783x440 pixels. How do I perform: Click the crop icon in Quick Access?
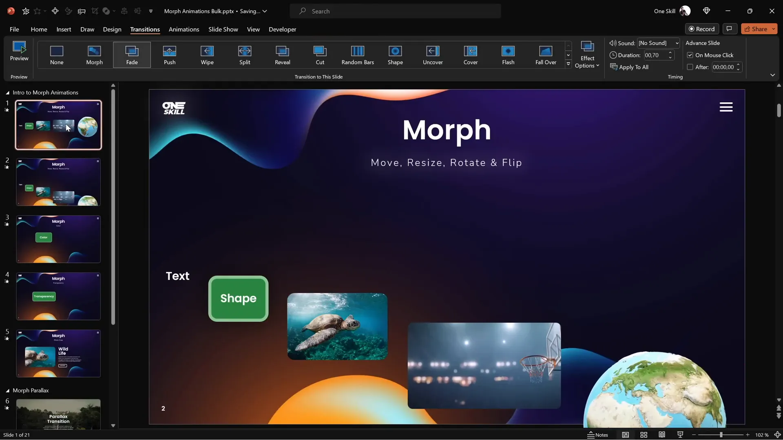tap(95, 11)
